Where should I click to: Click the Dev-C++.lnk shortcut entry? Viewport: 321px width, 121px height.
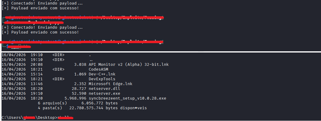[102, 74]
